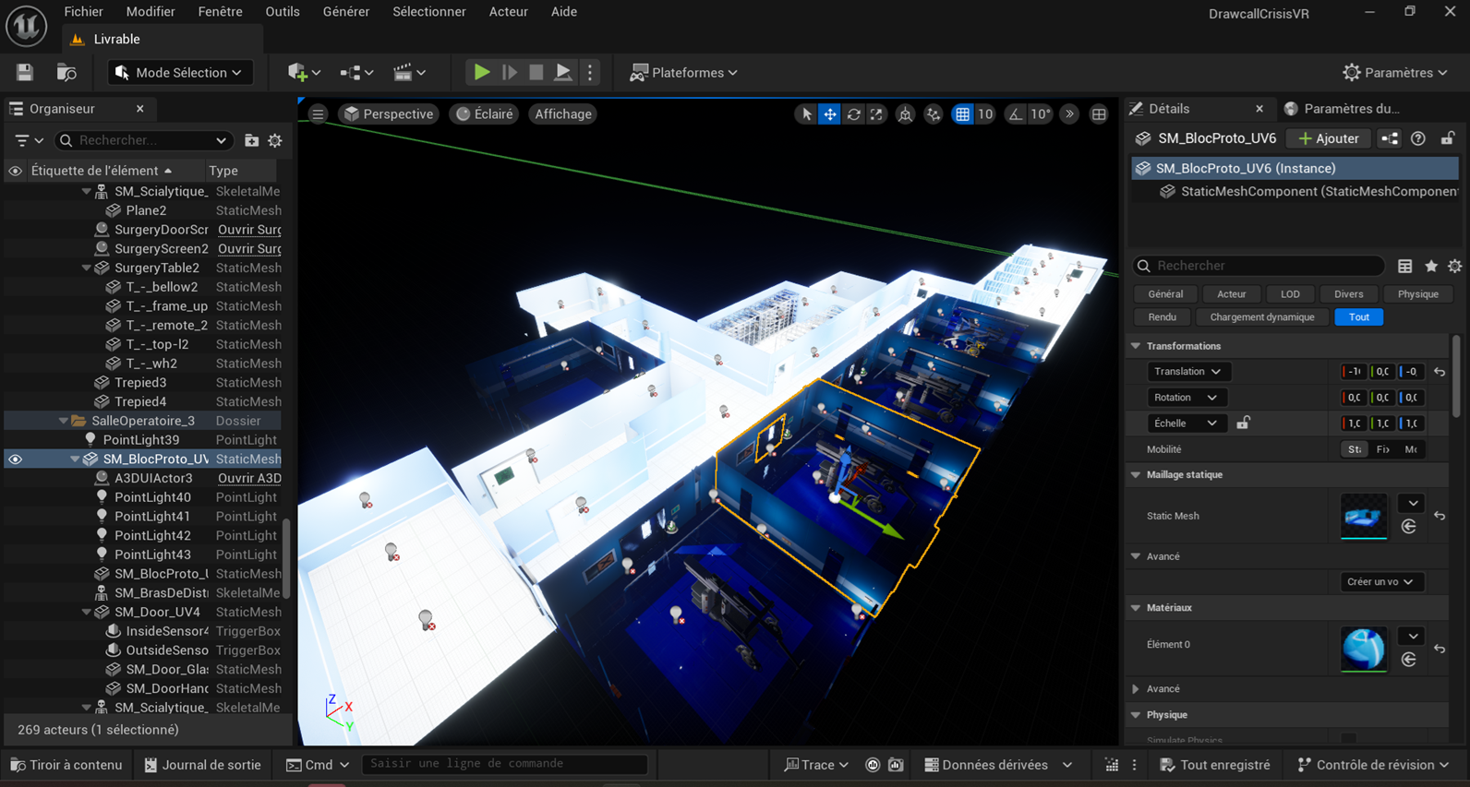Activate the Rotate gizmo tool
Screen dimensions: 1470x787
pyautogui.click(x=853, y=114)
